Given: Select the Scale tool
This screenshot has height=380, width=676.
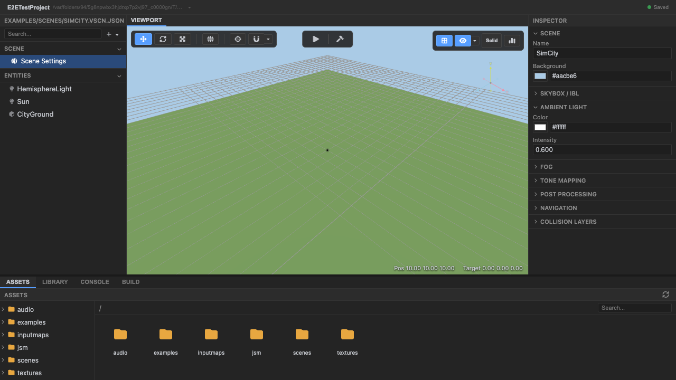Looking at the screenshot, I should [x=182, y=39].
